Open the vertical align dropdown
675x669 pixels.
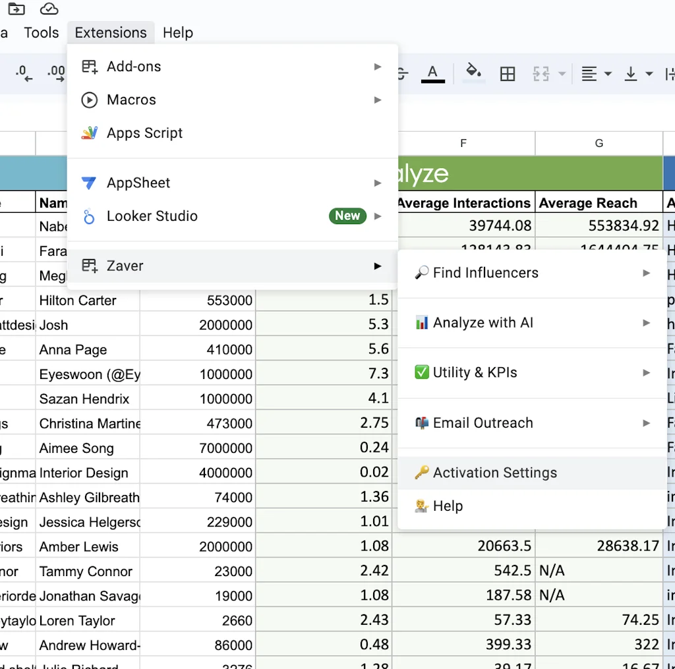(649, 73)
